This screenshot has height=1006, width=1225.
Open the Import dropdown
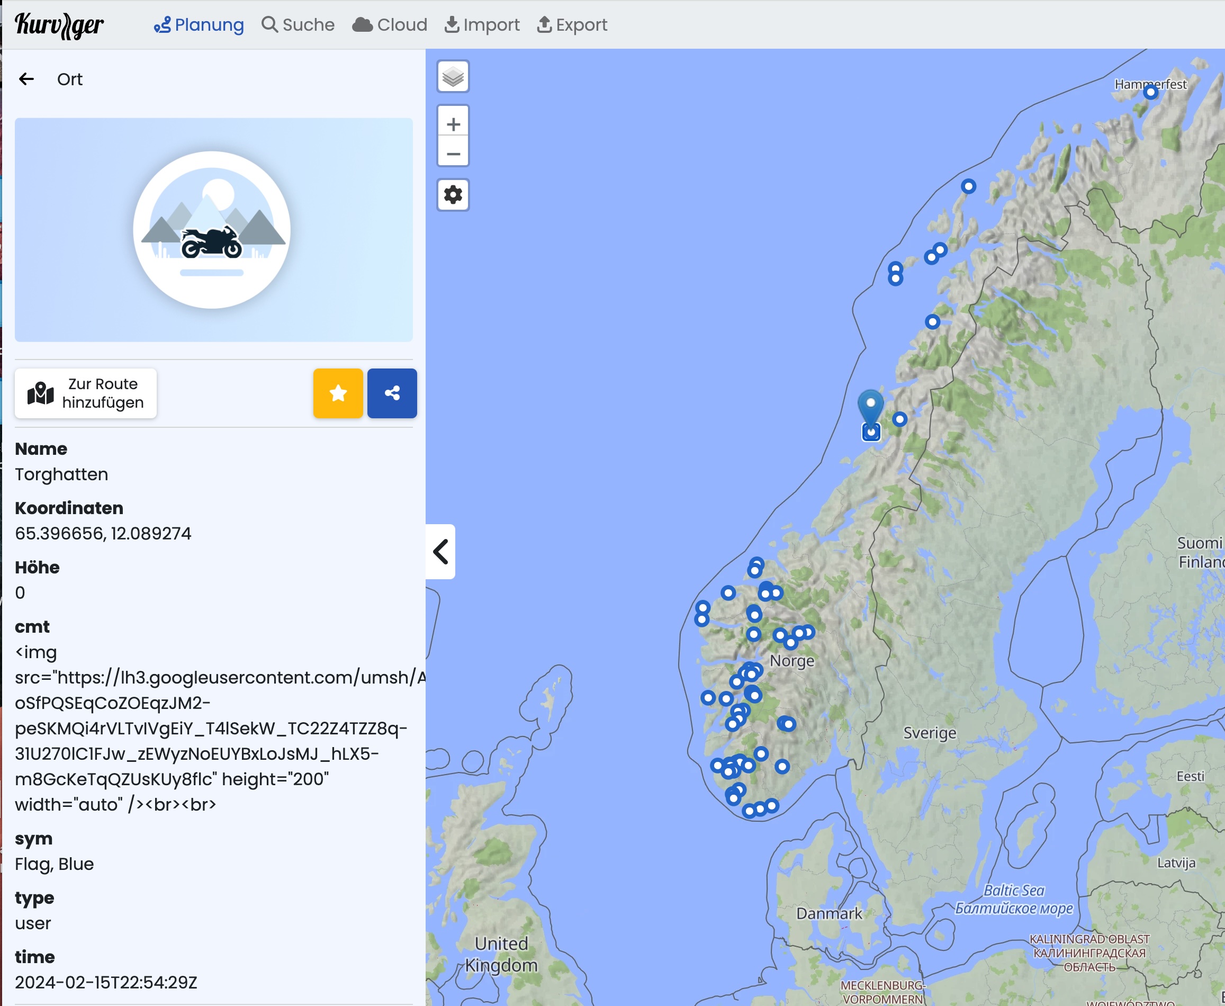click(x=482, y=25)
